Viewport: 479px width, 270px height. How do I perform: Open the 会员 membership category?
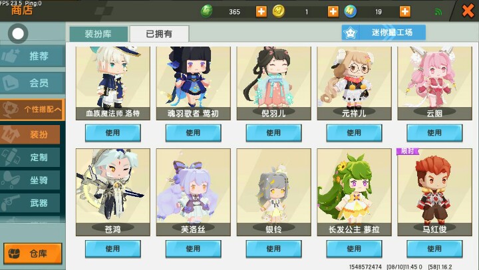tap(33, 82)
